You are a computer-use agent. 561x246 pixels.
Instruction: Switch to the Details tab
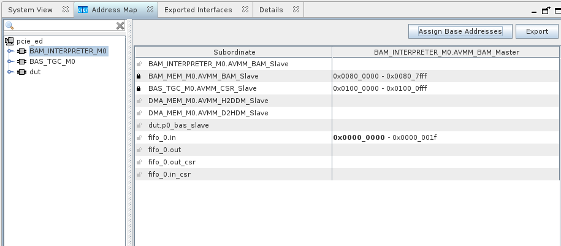point(271,10)
